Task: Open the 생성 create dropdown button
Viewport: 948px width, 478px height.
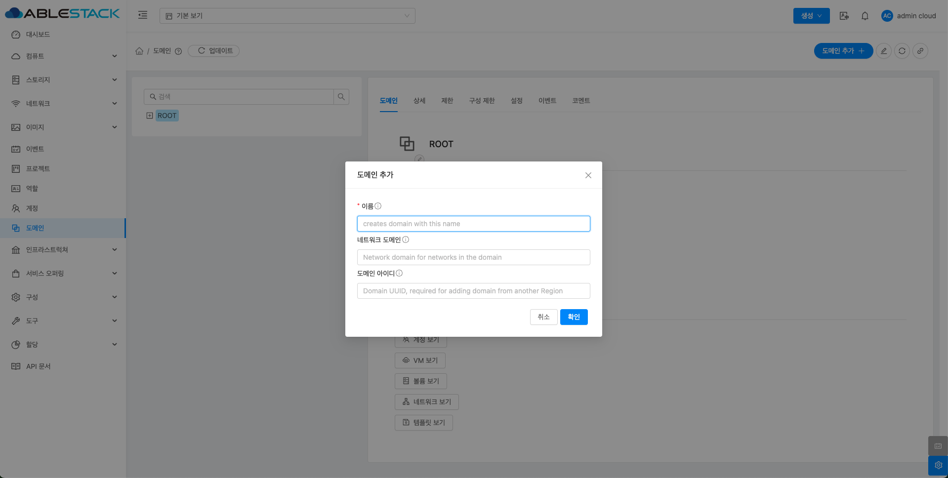Action: click(811, 16)
